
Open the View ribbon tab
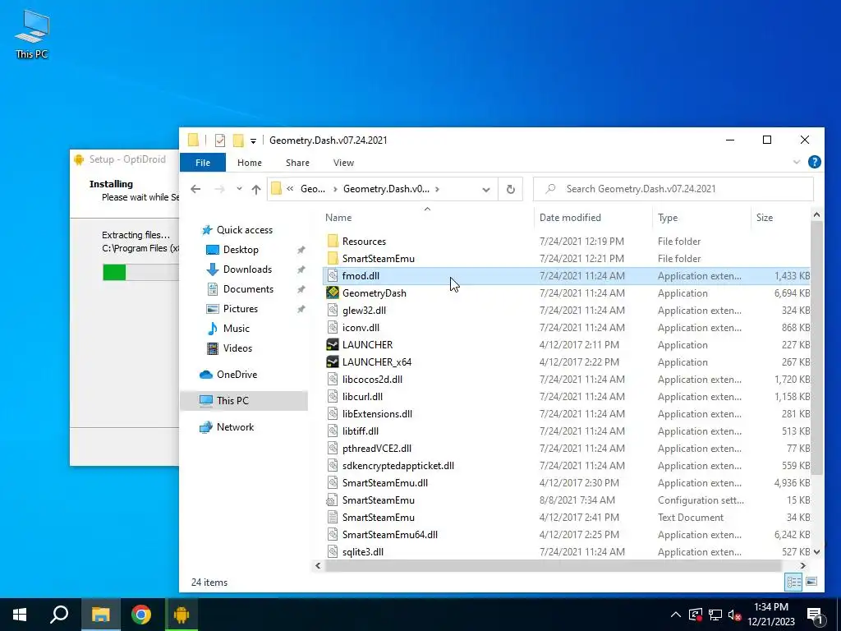pos(343,163)
